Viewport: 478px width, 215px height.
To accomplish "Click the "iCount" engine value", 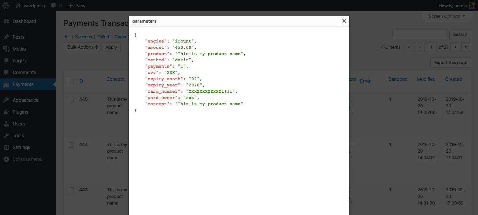I will tap(183, 41).
